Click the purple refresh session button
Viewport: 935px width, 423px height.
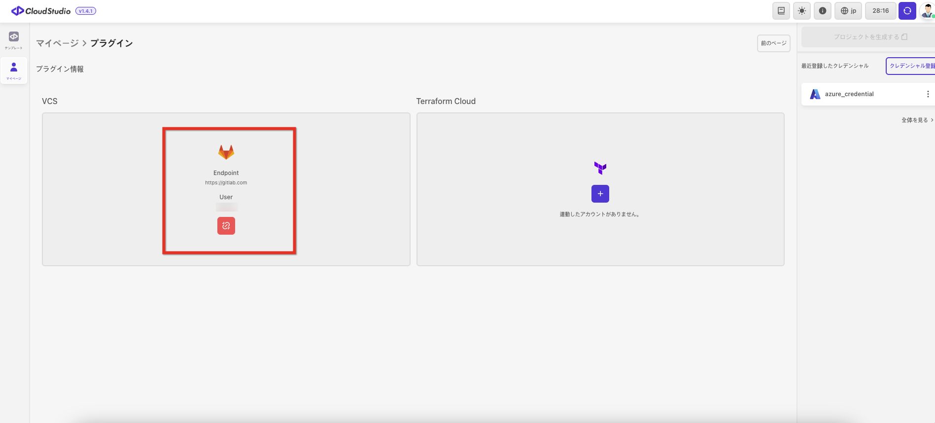(907, 11)
